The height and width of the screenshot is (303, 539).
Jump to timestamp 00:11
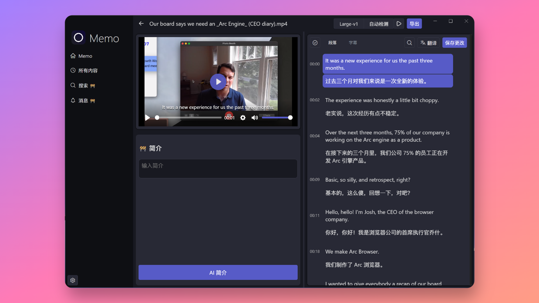point(315,216)
